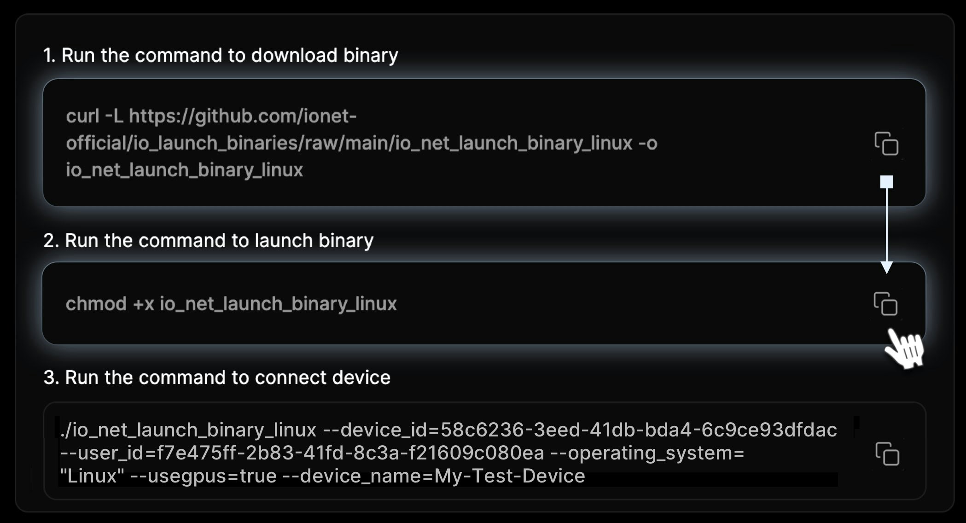The image size is (966, 523).
Task: Copy the curl download binary command
Action: point(886,144)
